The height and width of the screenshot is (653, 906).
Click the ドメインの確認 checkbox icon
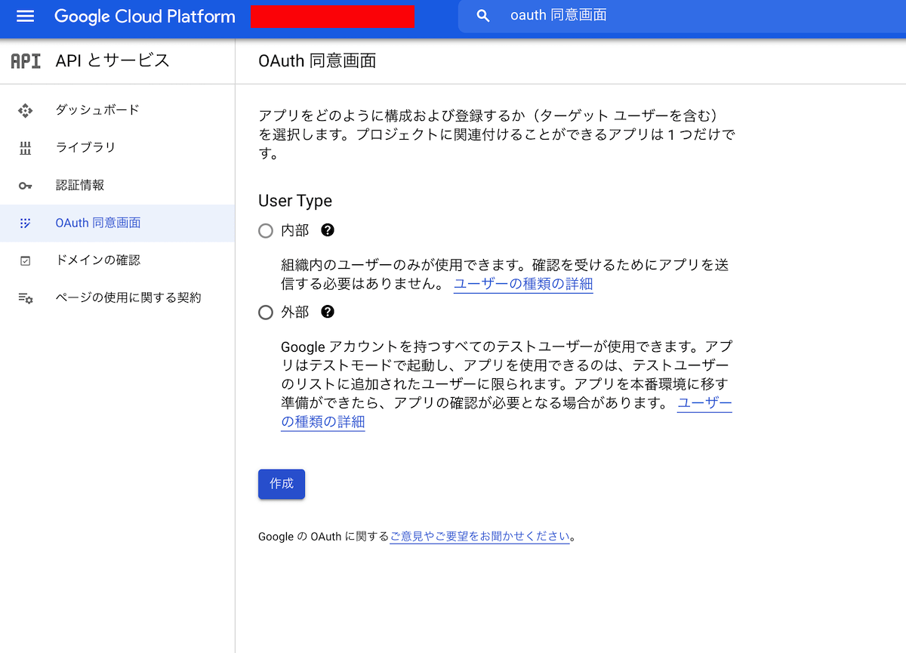coord(26,260)
